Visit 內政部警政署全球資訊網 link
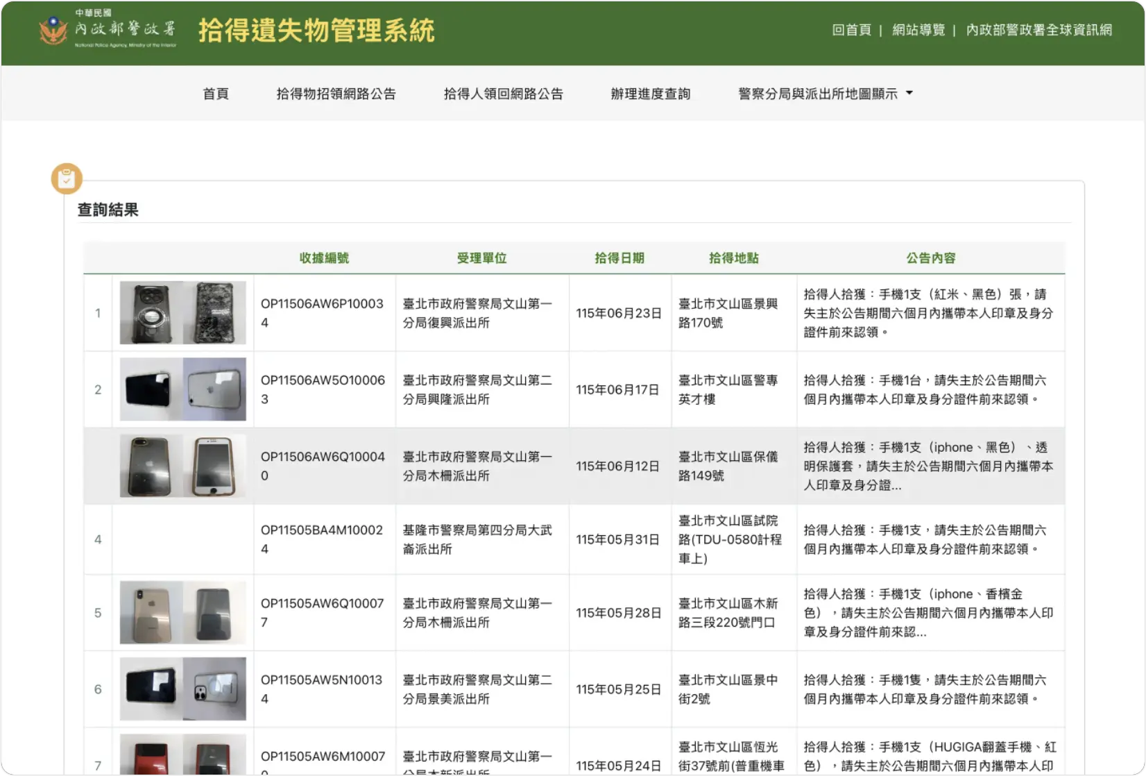The image size is (1146, 776). coord(1039,30)
